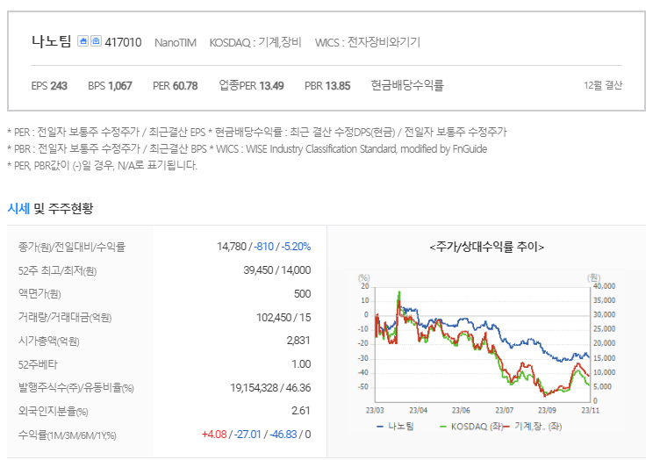Click the 12월 결산 text
This screenshot has height=460, width=653.
[x=603, y=85]
